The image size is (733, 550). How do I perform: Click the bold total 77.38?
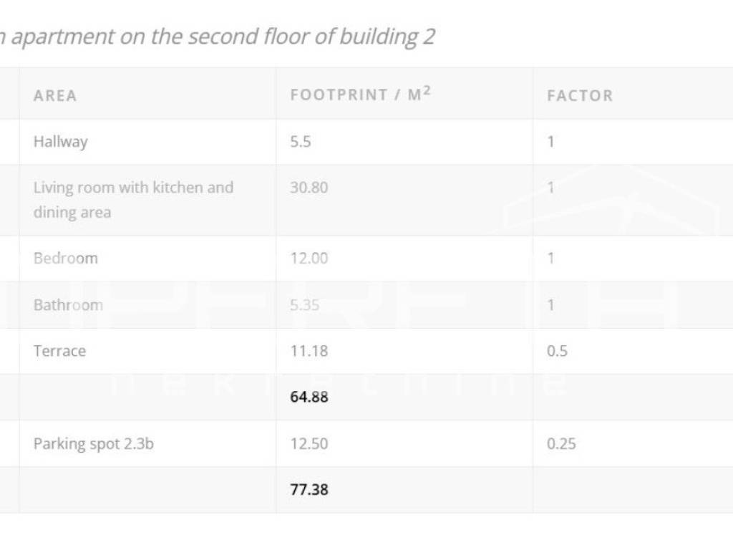[x=309, y=491]
